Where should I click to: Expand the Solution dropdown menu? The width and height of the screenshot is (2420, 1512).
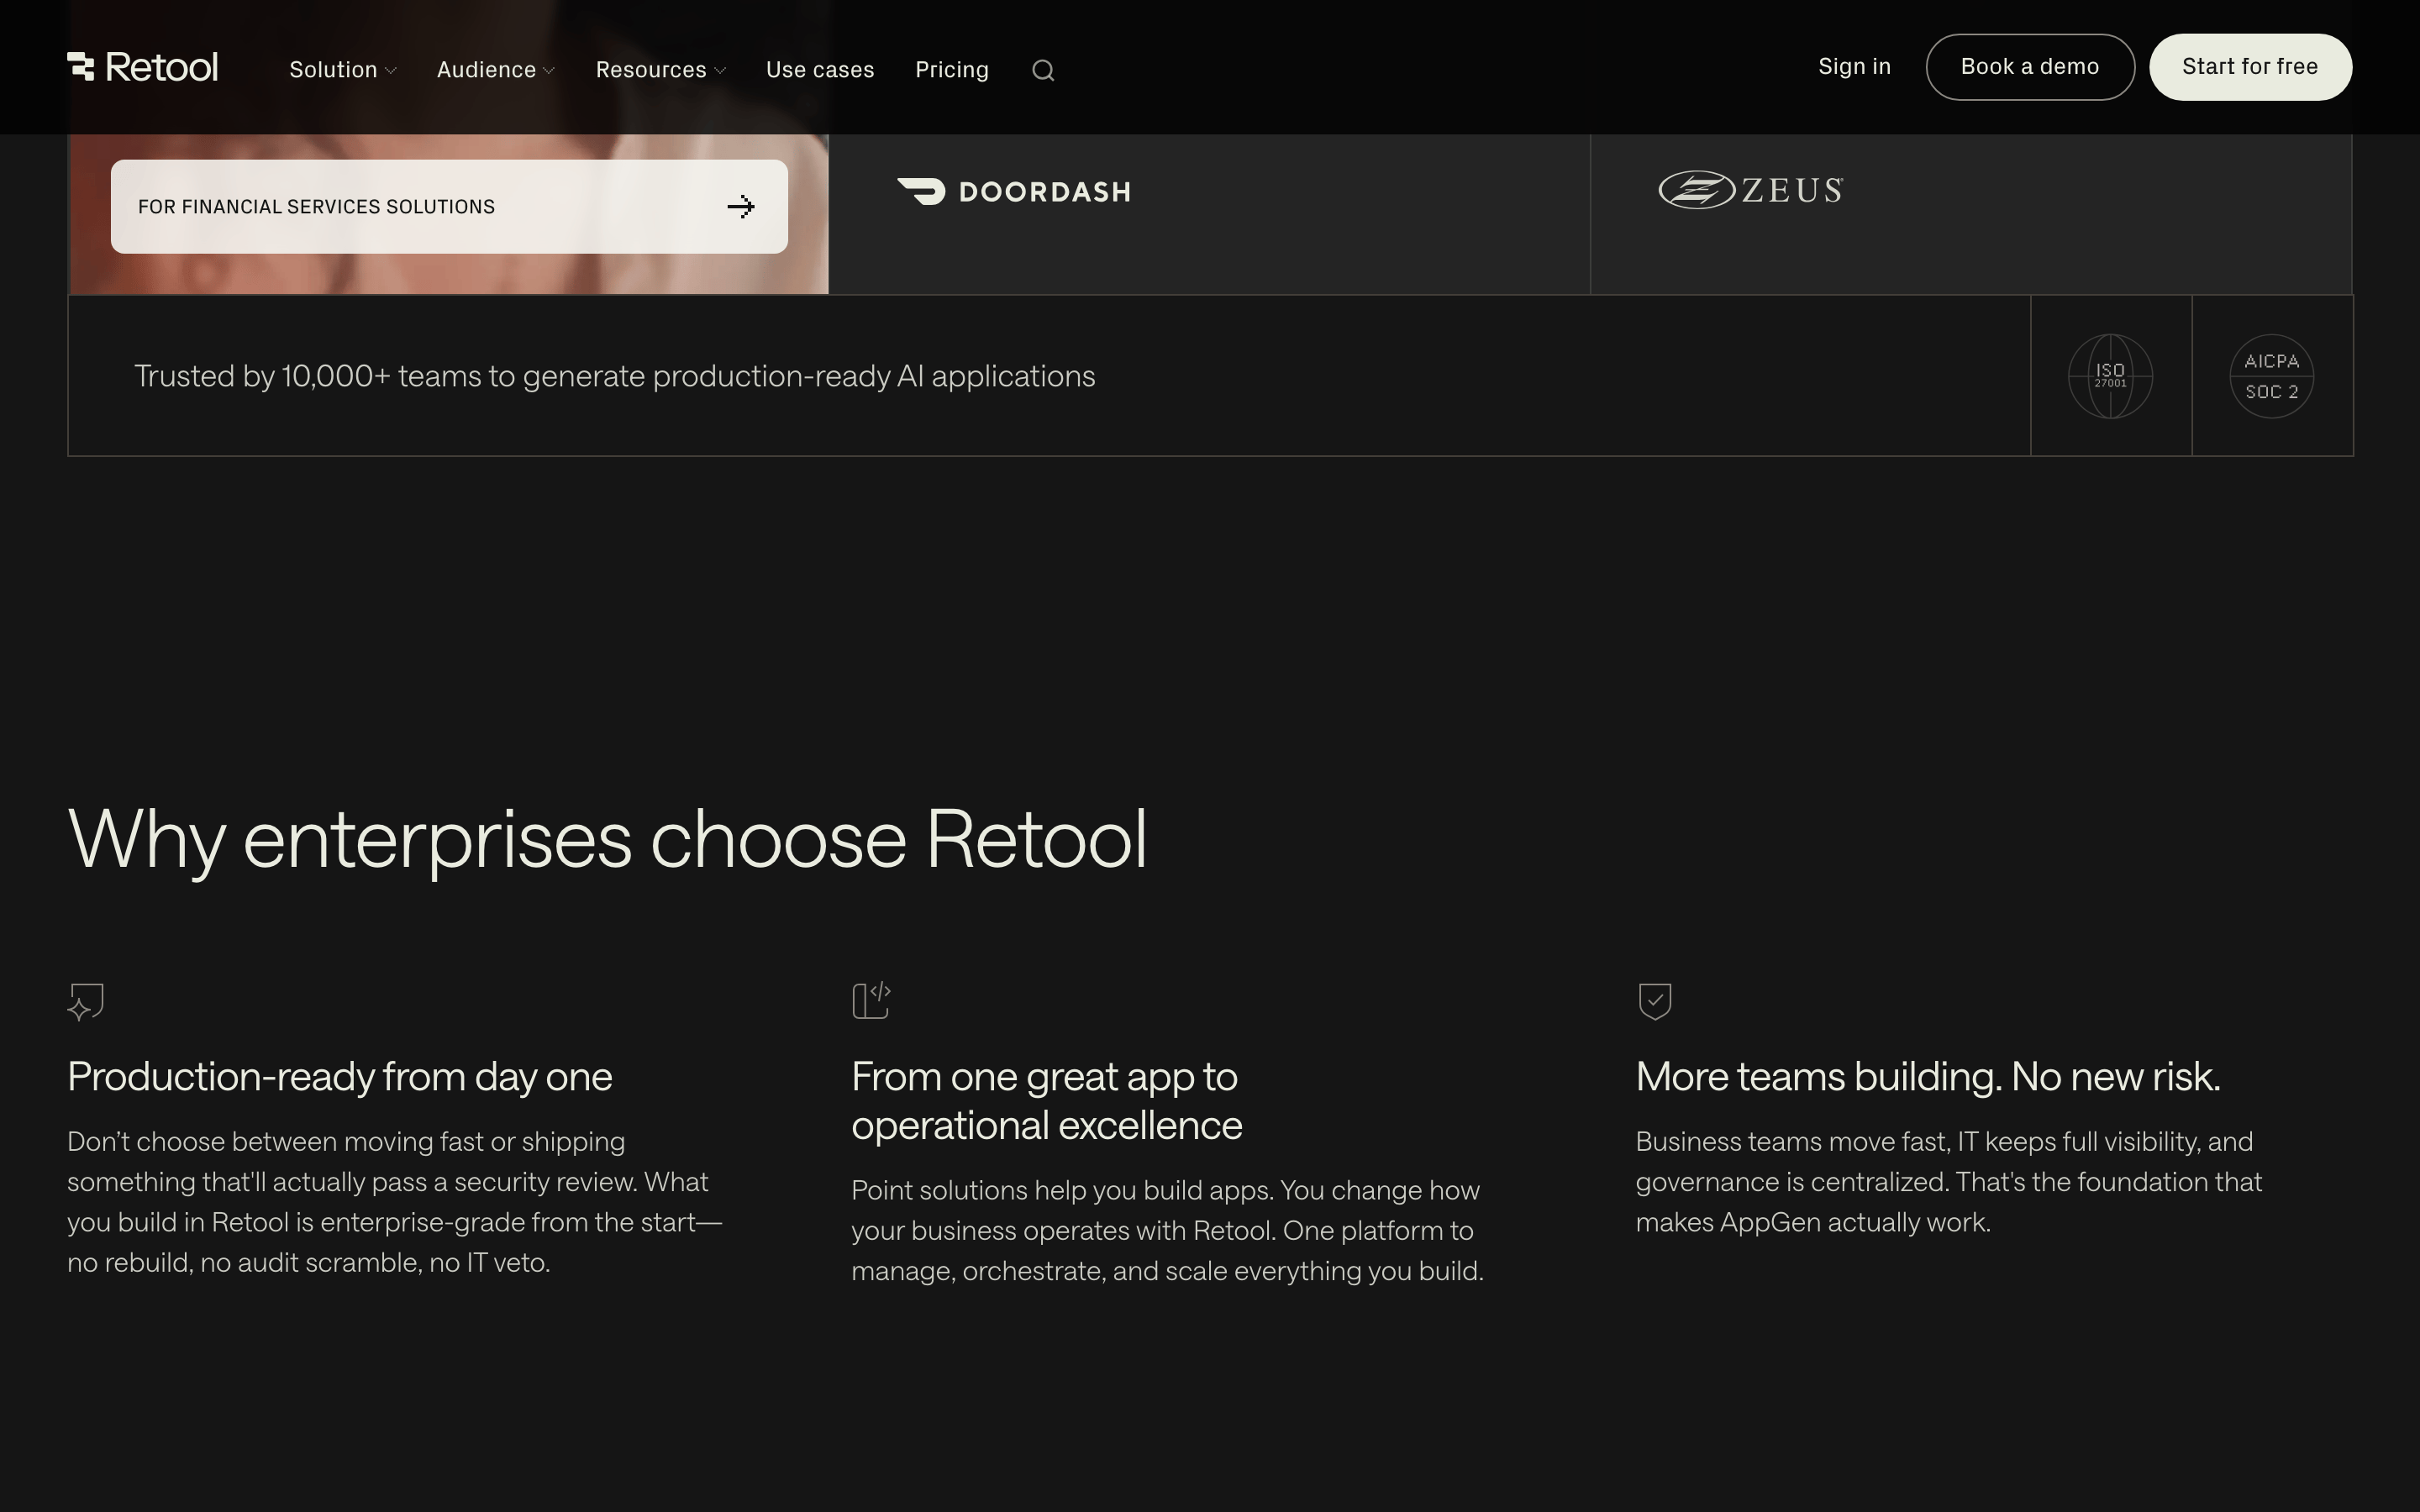pyautogui.click(x=342, y=70)
